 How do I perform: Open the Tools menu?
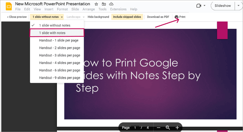pyautogui.click(x=102, y=9)
